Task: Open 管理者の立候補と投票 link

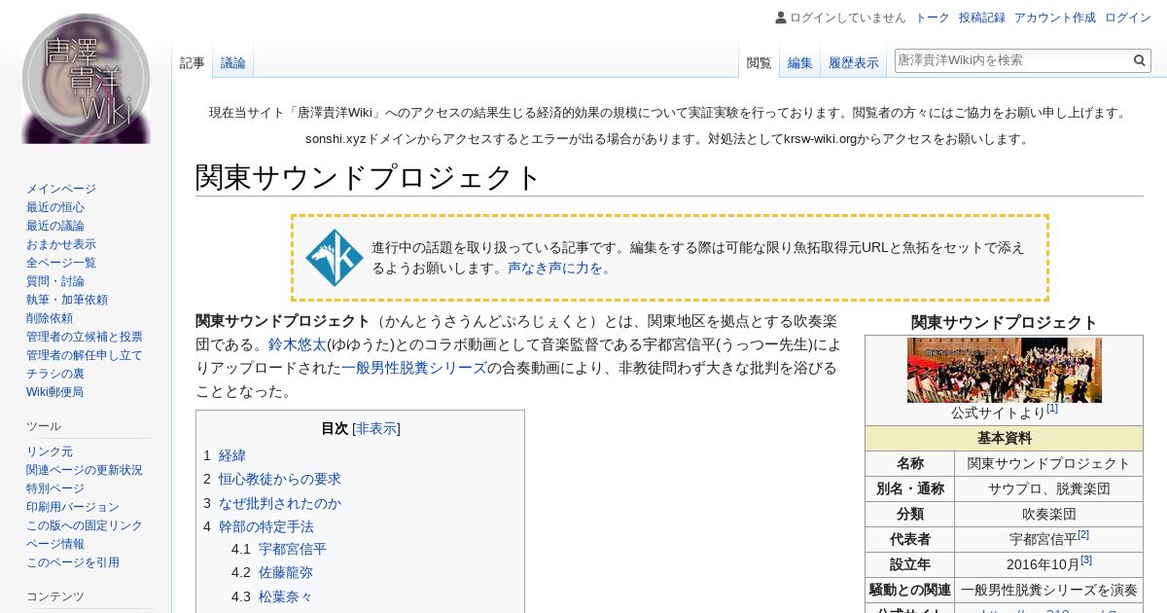Action: [85, 337]
